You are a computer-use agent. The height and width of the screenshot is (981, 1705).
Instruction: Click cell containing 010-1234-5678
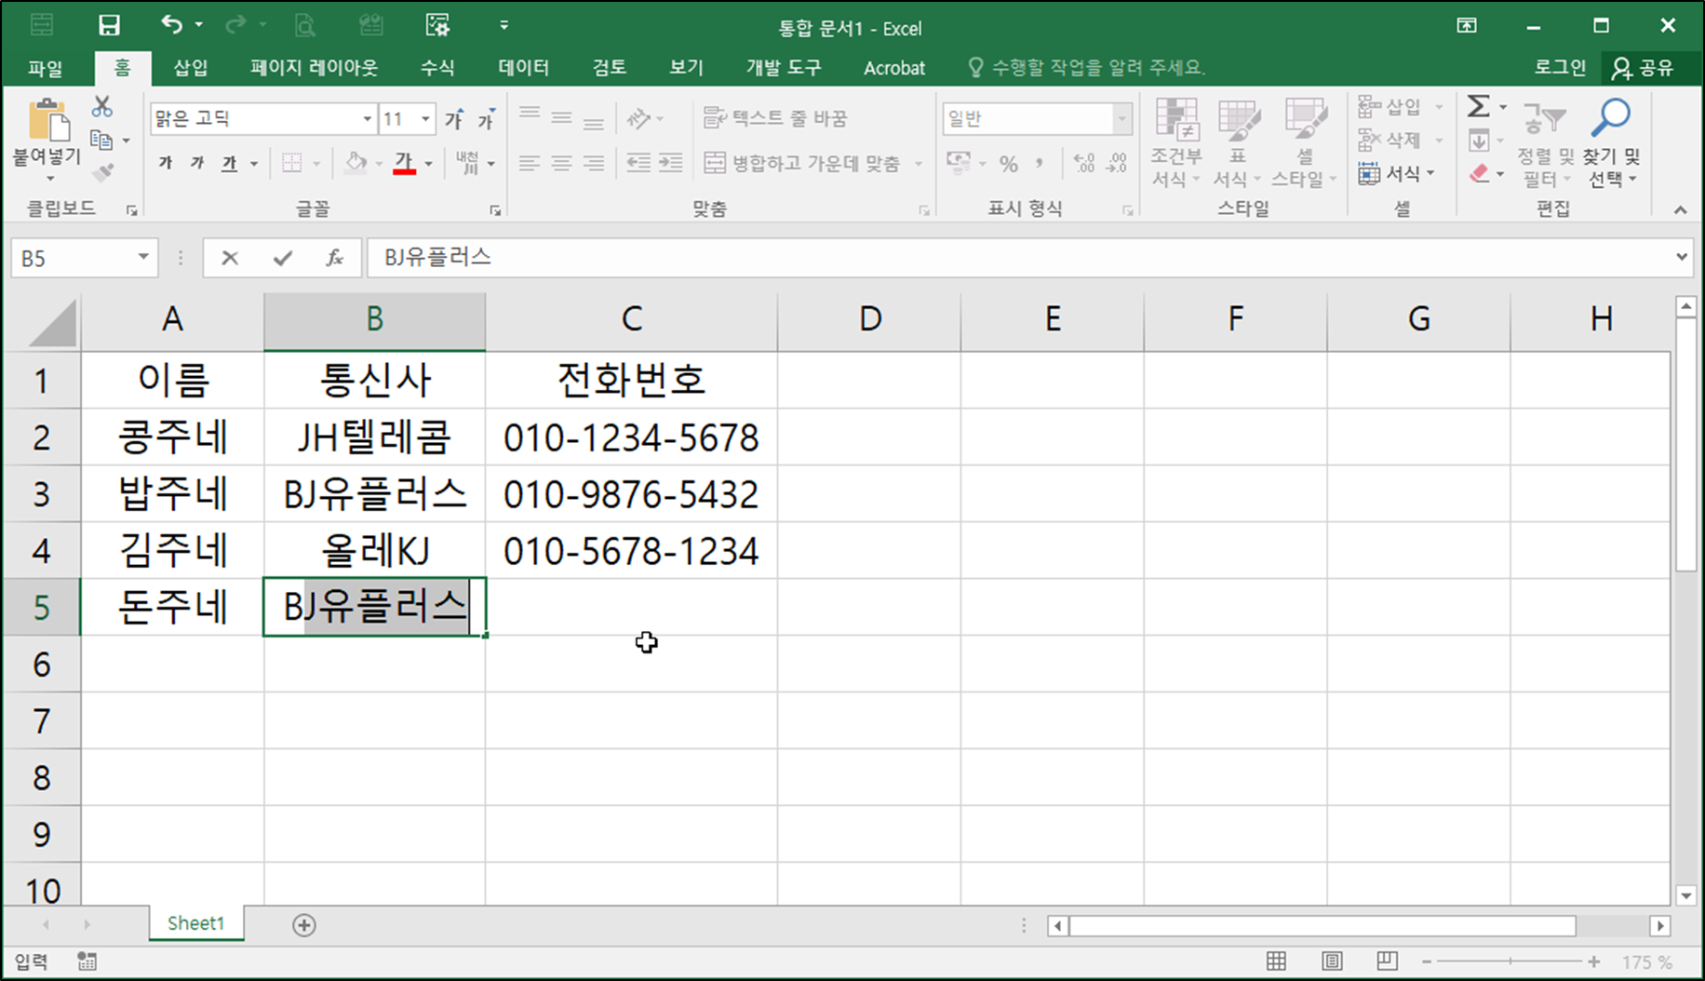(x=631, y=437)
